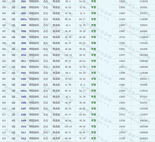The width and height of the screenshot is (155, 142).
Task: Select room 2505 link
Action: point(24,25)
